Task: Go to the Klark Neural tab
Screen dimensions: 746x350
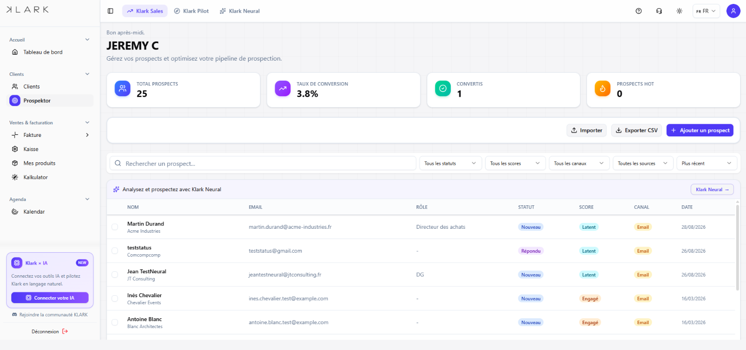Action: pos(240,11)
